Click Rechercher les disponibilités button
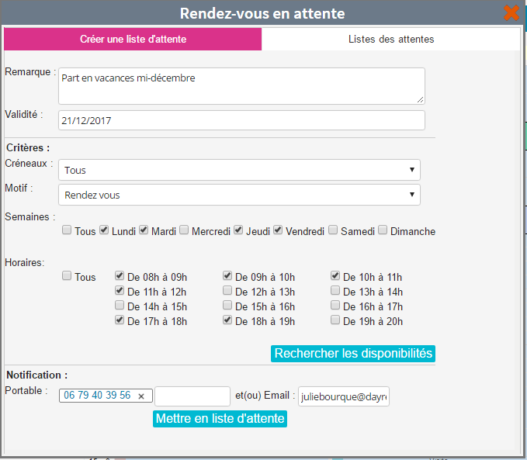 [353, 354]
